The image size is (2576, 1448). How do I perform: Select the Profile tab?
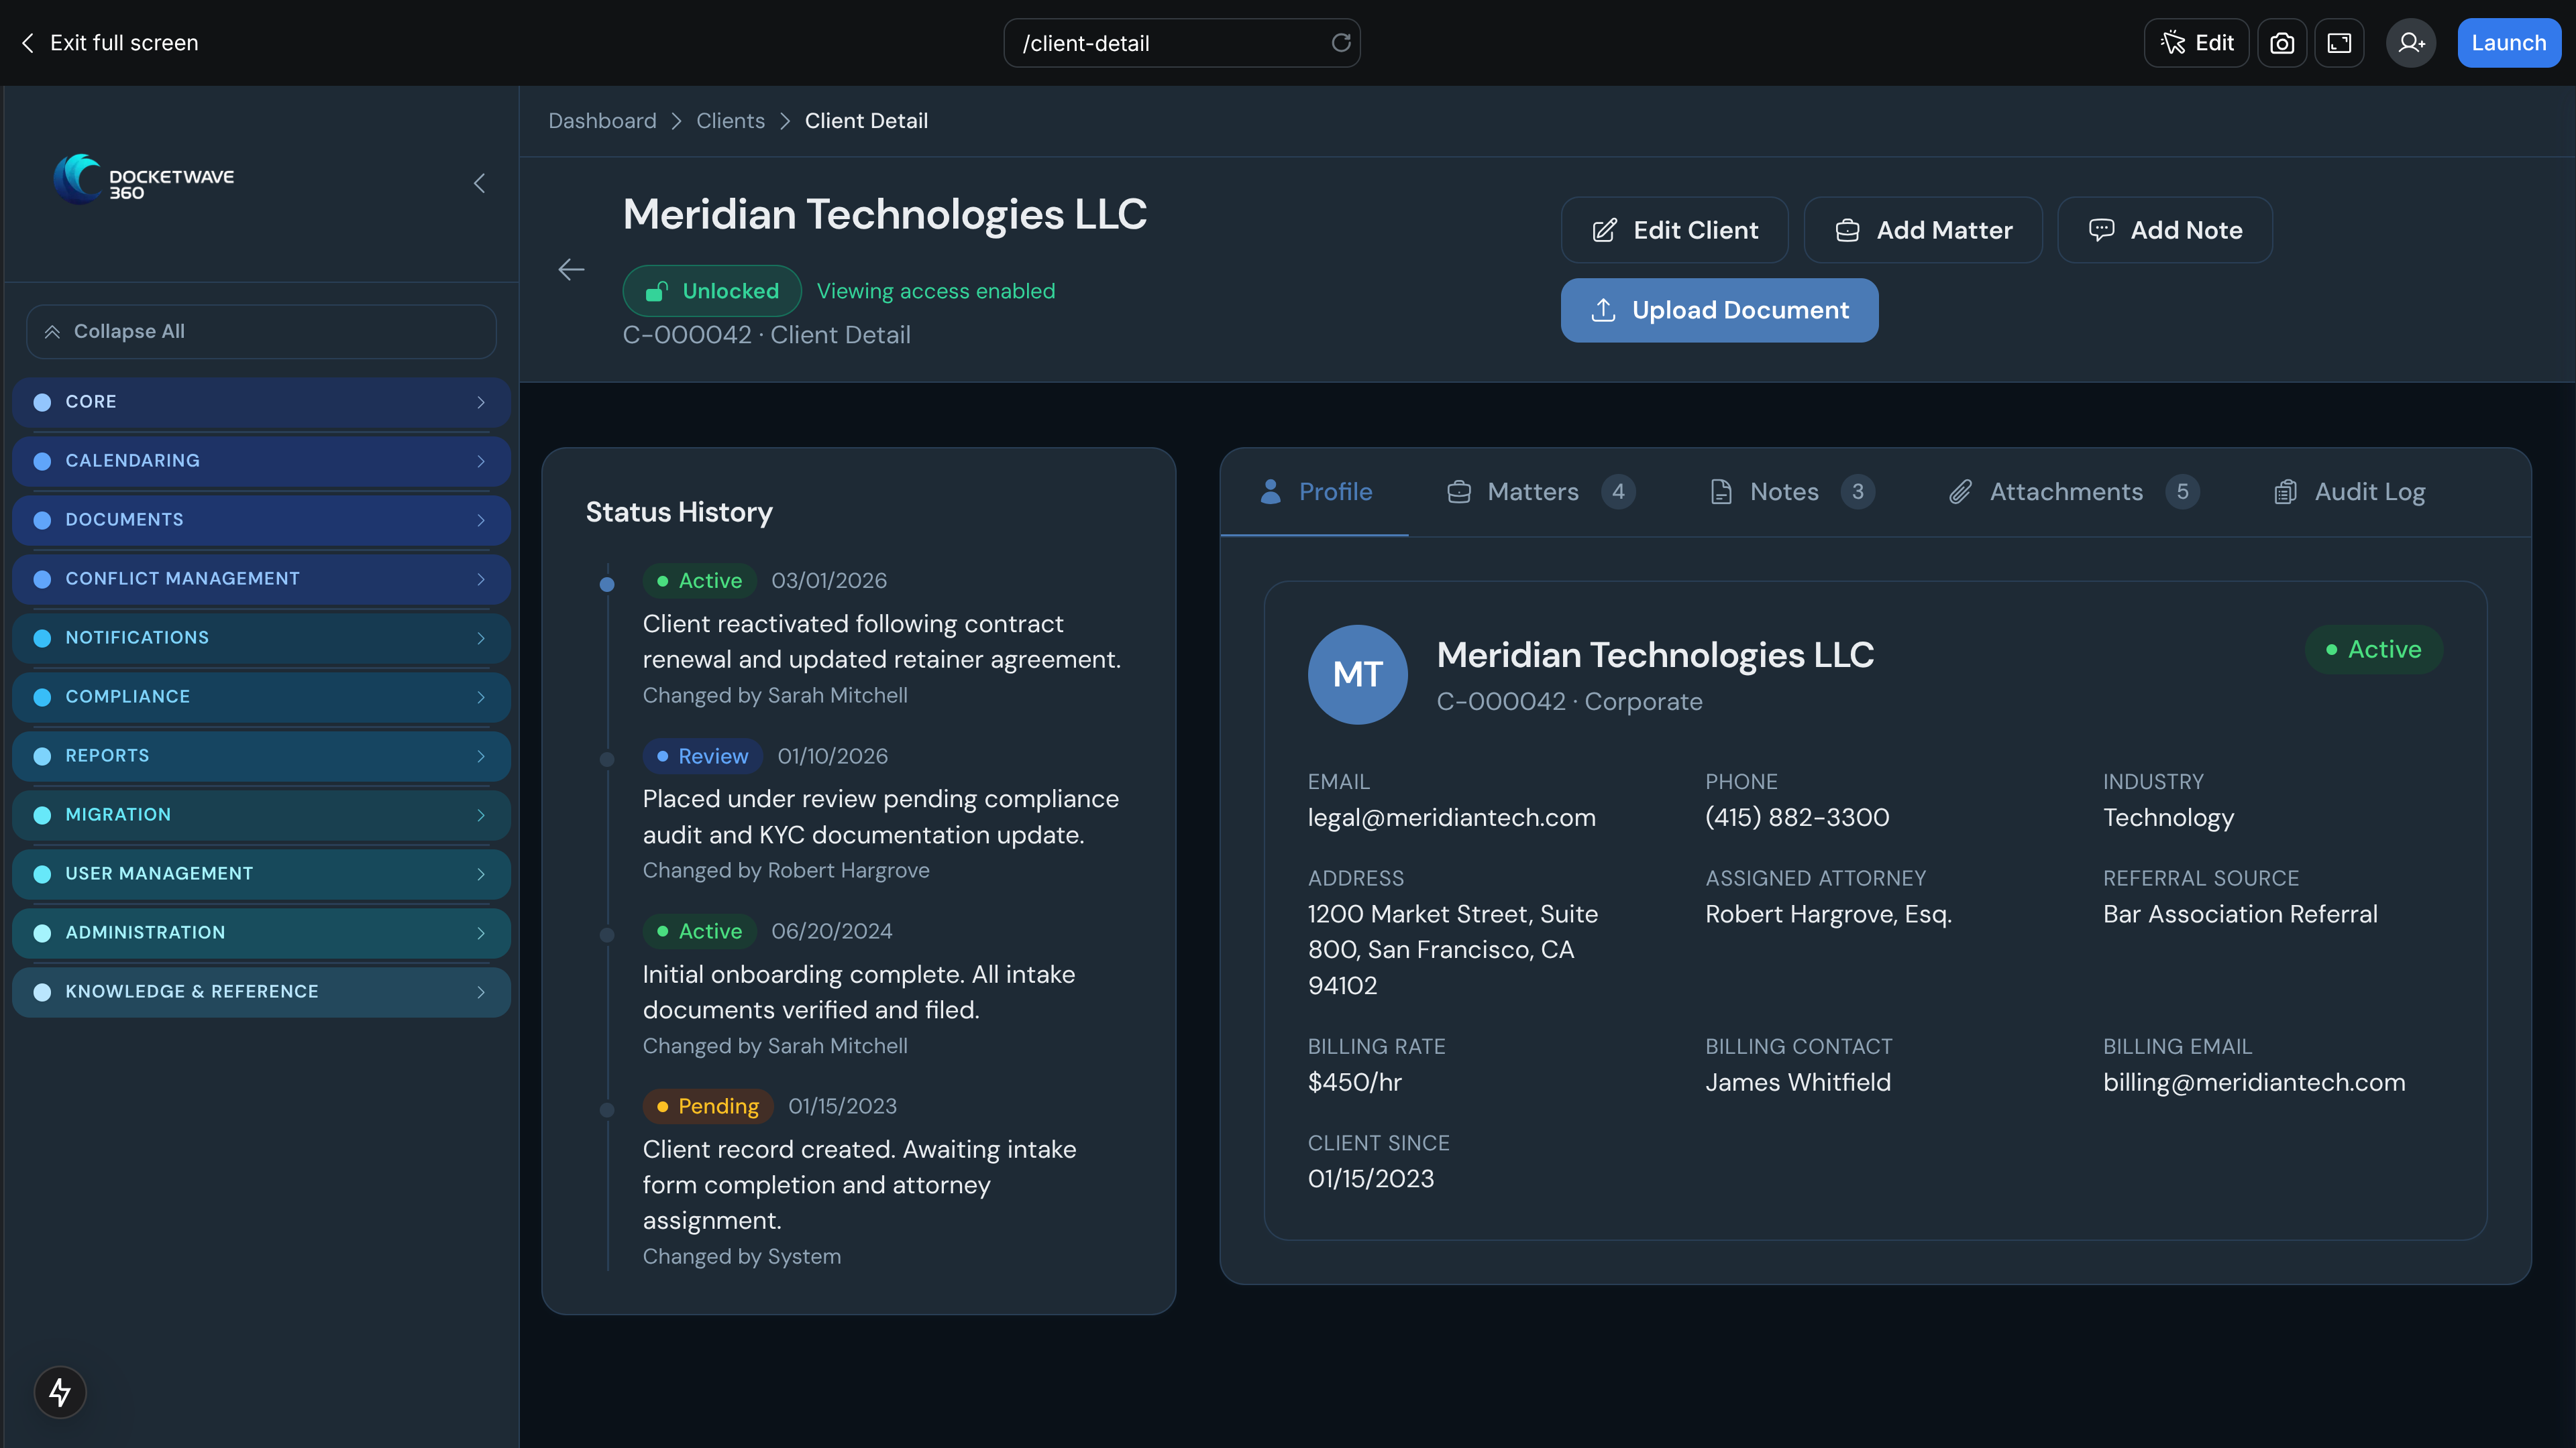(1315, 491)
